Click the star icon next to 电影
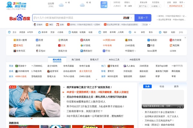 click(x=160, y=32)
